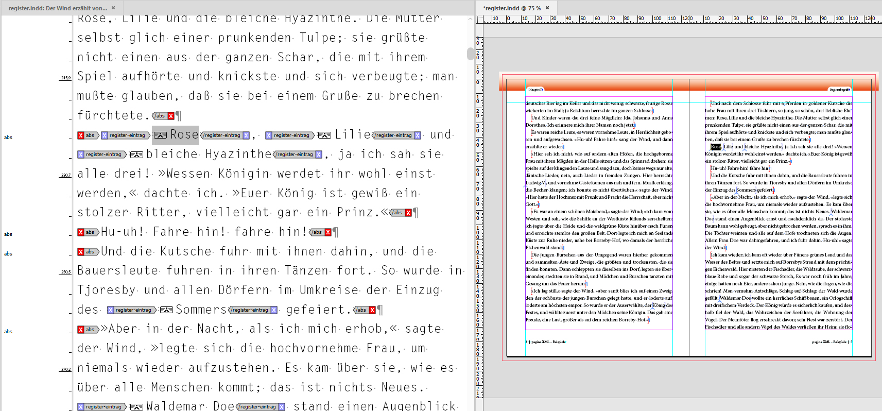This screenshot has height=411, width=882.
Task: Click closing abs tag after fürchtete.
Action: (163, 116)
